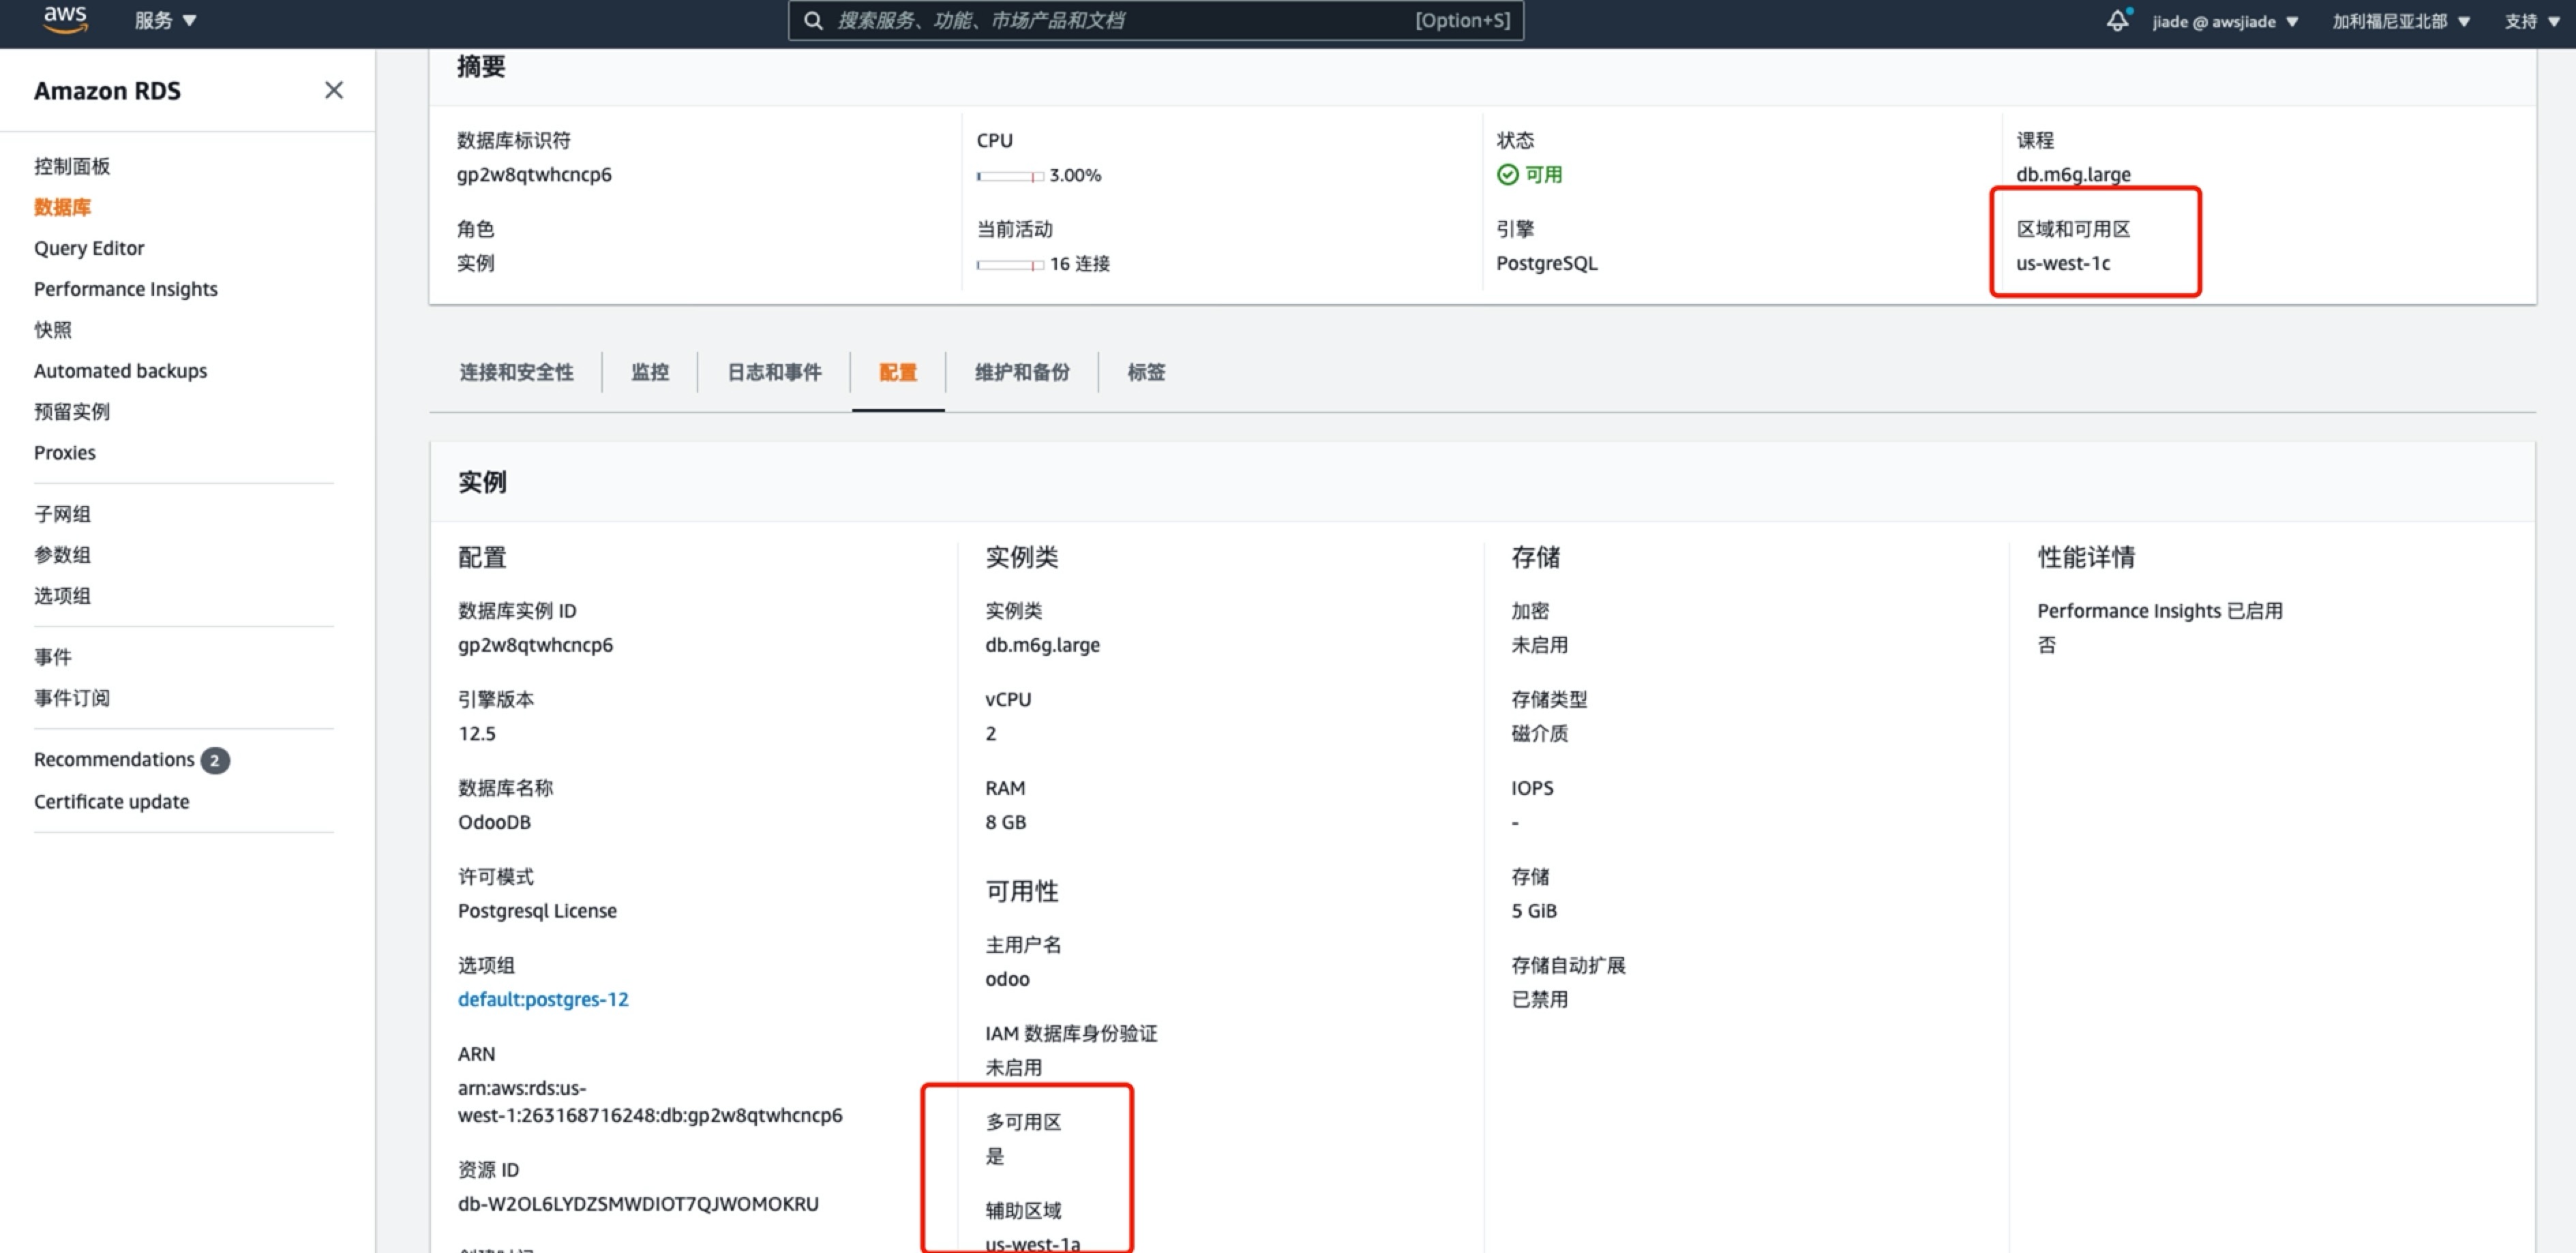Open the notifications bell icon
Viewport: 2576px width, 1253px height.
coord(2116,21)
